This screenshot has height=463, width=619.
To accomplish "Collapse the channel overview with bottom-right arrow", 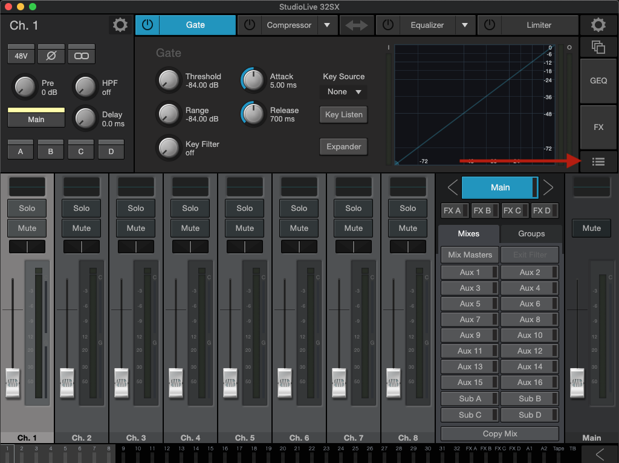I will [x=600, y=454].
